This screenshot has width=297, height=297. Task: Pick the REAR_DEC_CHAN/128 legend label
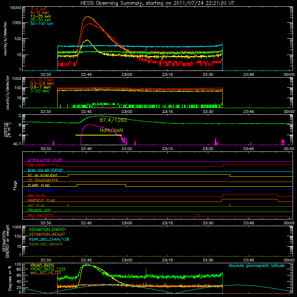(x=49, y=239)
